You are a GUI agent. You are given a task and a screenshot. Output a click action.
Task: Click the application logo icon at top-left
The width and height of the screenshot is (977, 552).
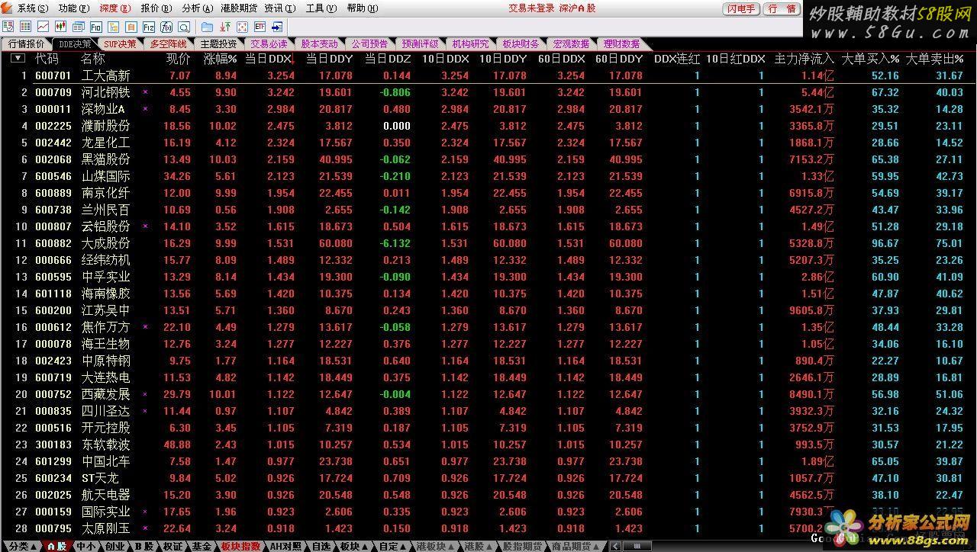7,8
